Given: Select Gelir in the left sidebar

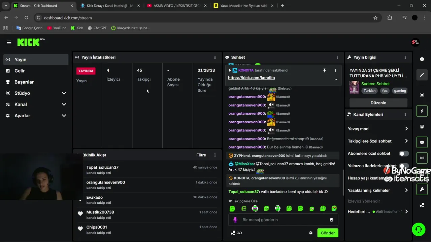Looking at the screenshot, I should pos(36,71).
